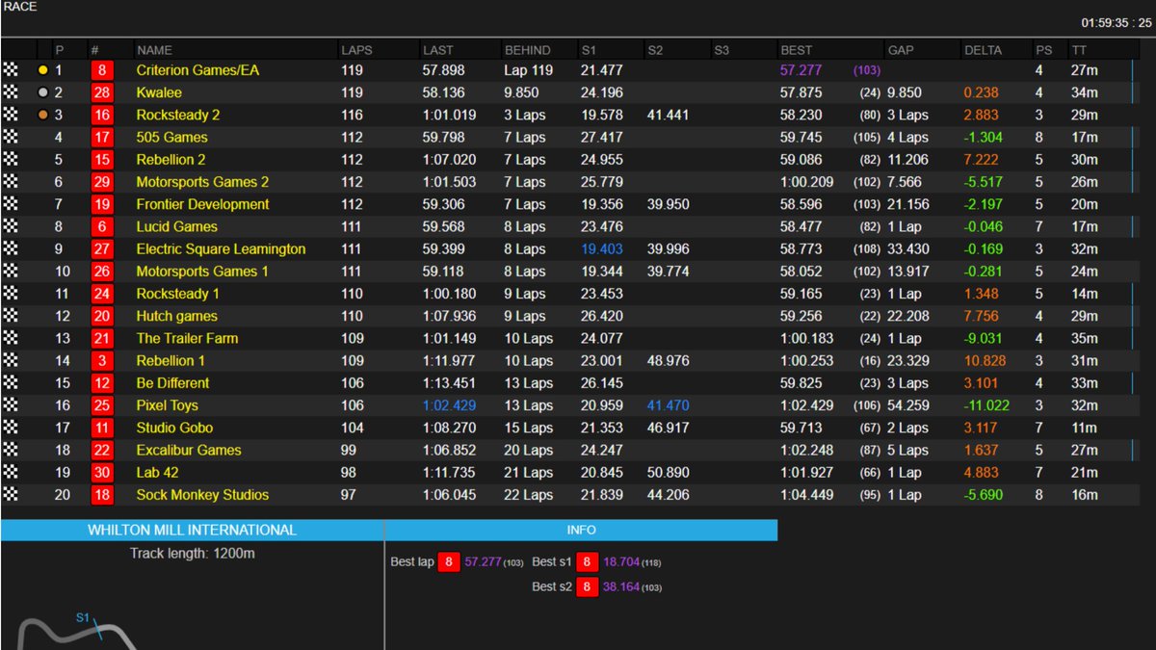Click red number badge 30 for Lab 42
Viewport: 1156px width, 650px height.
click(102, 472)
